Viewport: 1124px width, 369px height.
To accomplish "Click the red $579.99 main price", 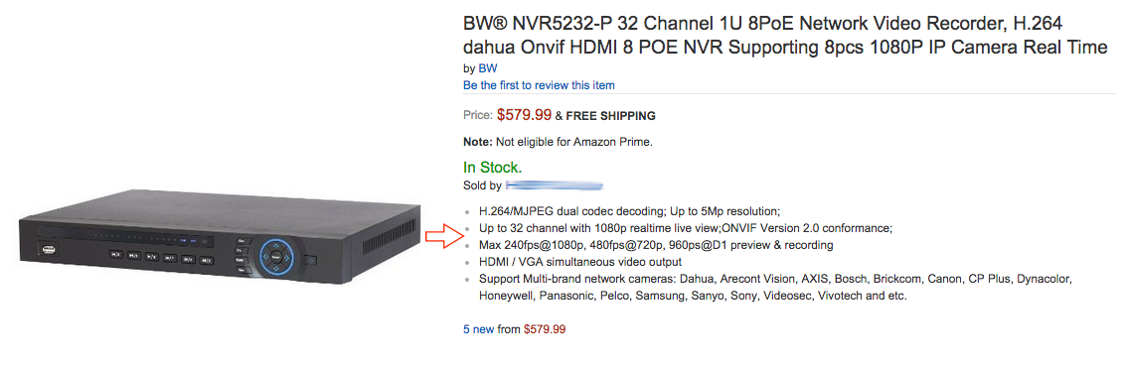I will tap(524, 114).
